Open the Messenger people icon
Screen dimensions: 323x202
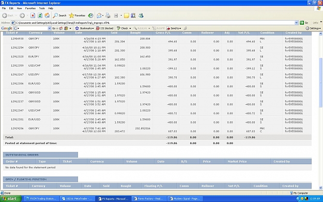[x=141, y=15]
